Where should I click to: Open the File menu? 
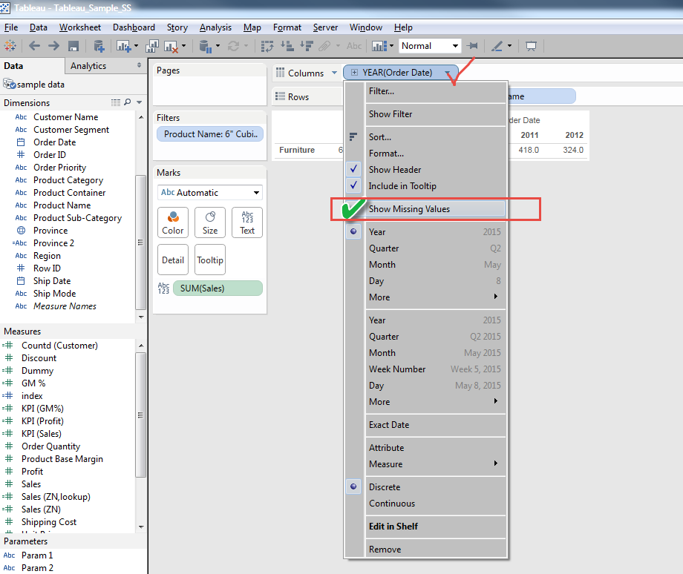[x=11, y=27]
